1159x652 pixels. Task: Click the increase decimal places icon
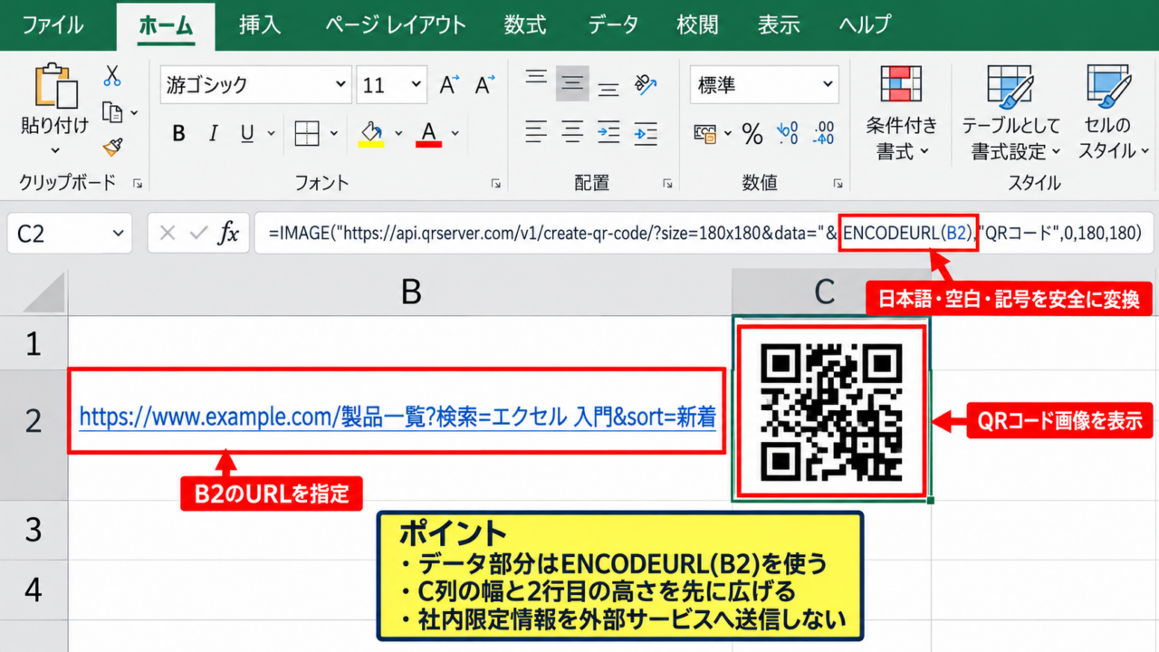pos(788,134)
